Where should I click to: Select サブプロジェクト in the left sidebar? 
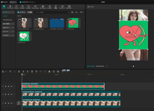pyautogui.click(x=8, y=20)
